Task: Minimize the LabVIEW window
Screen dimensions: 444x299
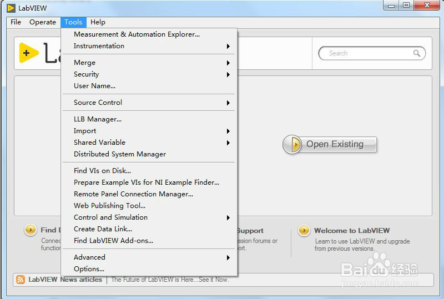Action: [391, 6]
